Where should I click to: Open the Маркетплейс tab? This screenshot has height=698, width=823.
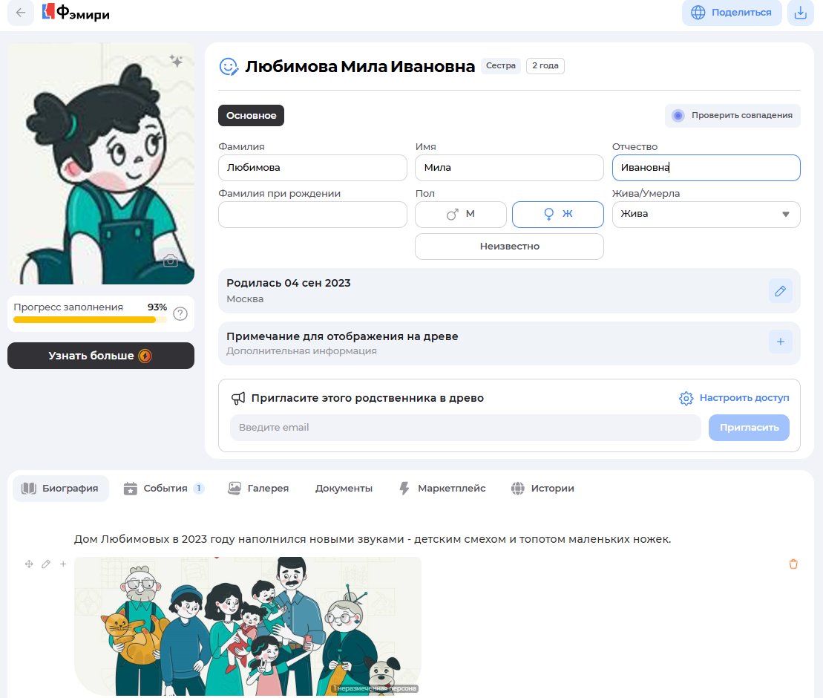click(442, 489)
